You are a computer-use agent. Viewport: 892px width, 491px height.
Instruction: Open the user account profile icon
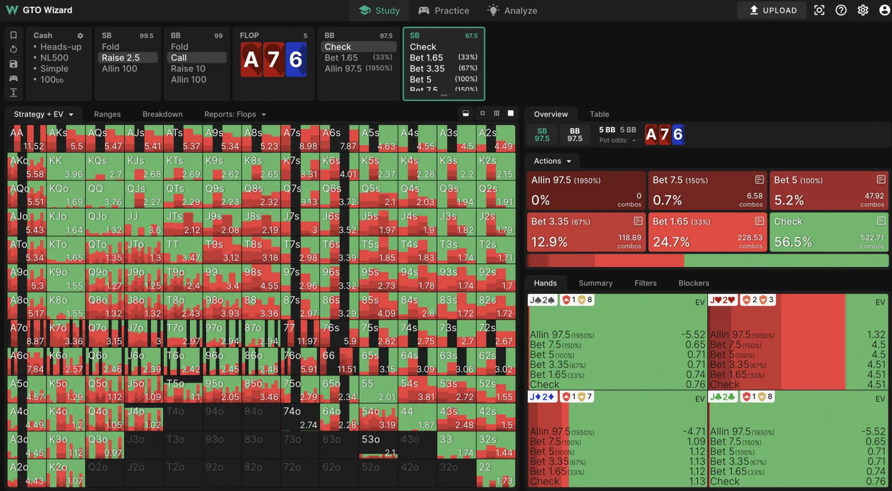coord(884,10)
